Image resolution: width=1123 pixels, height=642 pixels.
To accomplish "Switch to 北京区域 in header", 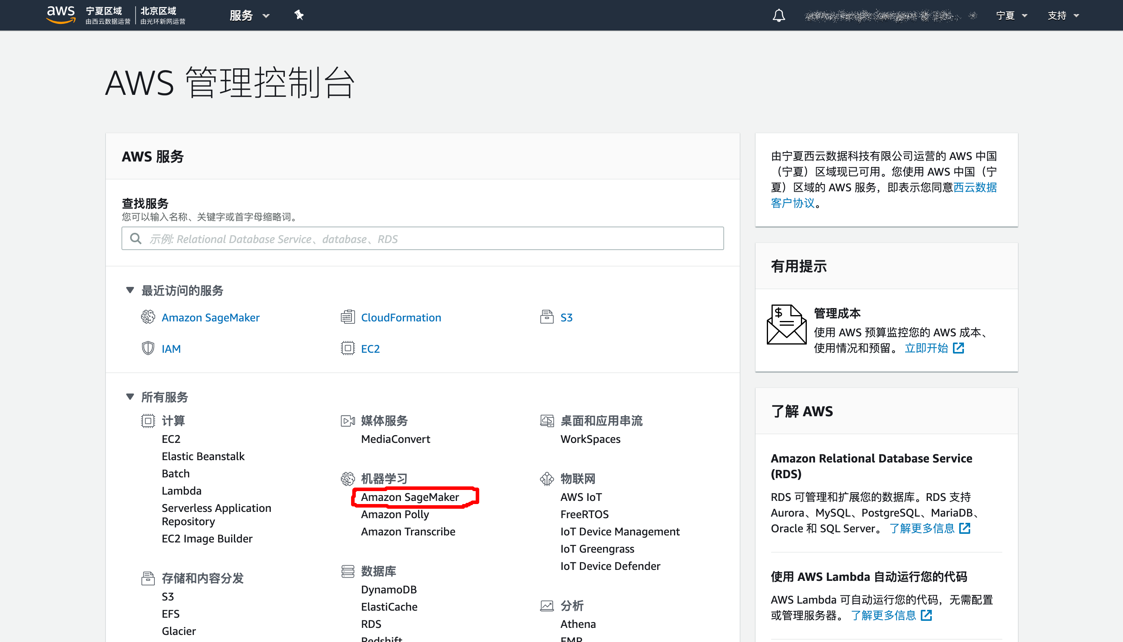I will (x=163, y=15).
